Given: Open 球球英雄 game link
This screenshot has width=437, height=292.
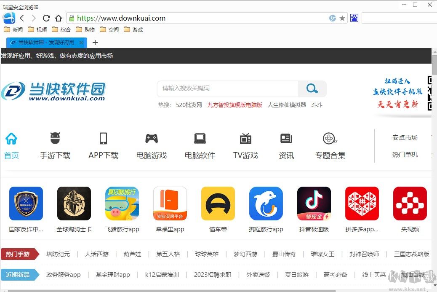Looking at the screenshot, I should (x=207, y=254).
